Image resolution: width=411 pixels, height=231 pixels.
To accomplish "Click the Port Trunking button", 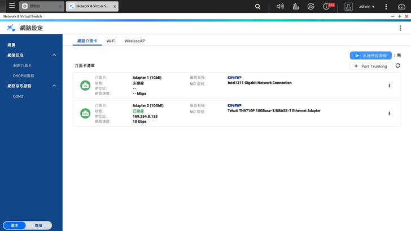I will (x=370, y=66).
